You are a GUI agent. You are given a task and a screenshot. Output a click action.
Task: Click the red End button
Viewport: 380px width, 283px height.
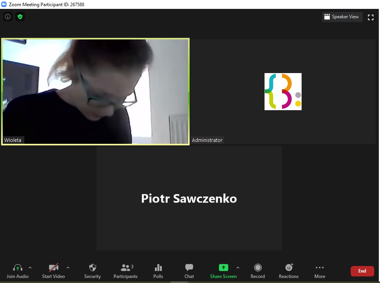362,271
